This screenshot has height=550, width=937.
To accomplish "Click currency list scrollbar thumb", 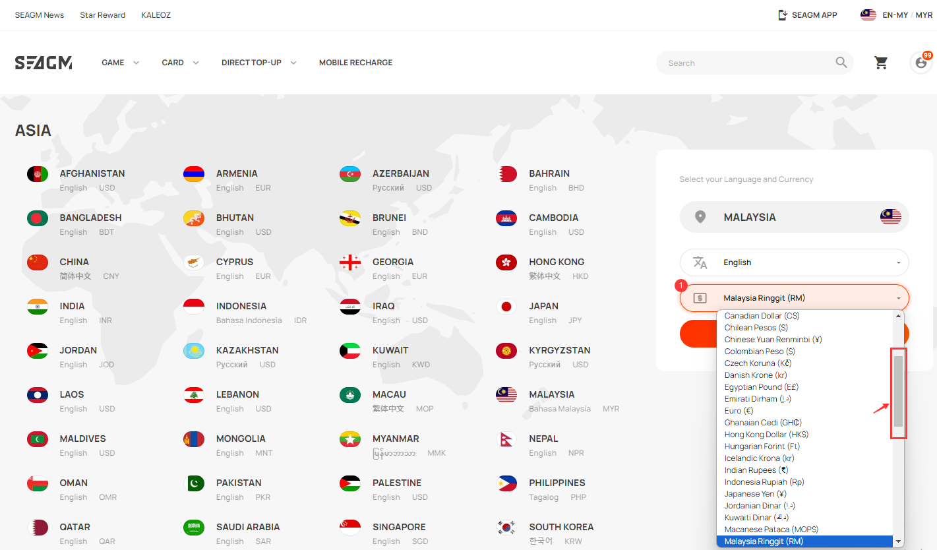I will [x=898, y=390].
